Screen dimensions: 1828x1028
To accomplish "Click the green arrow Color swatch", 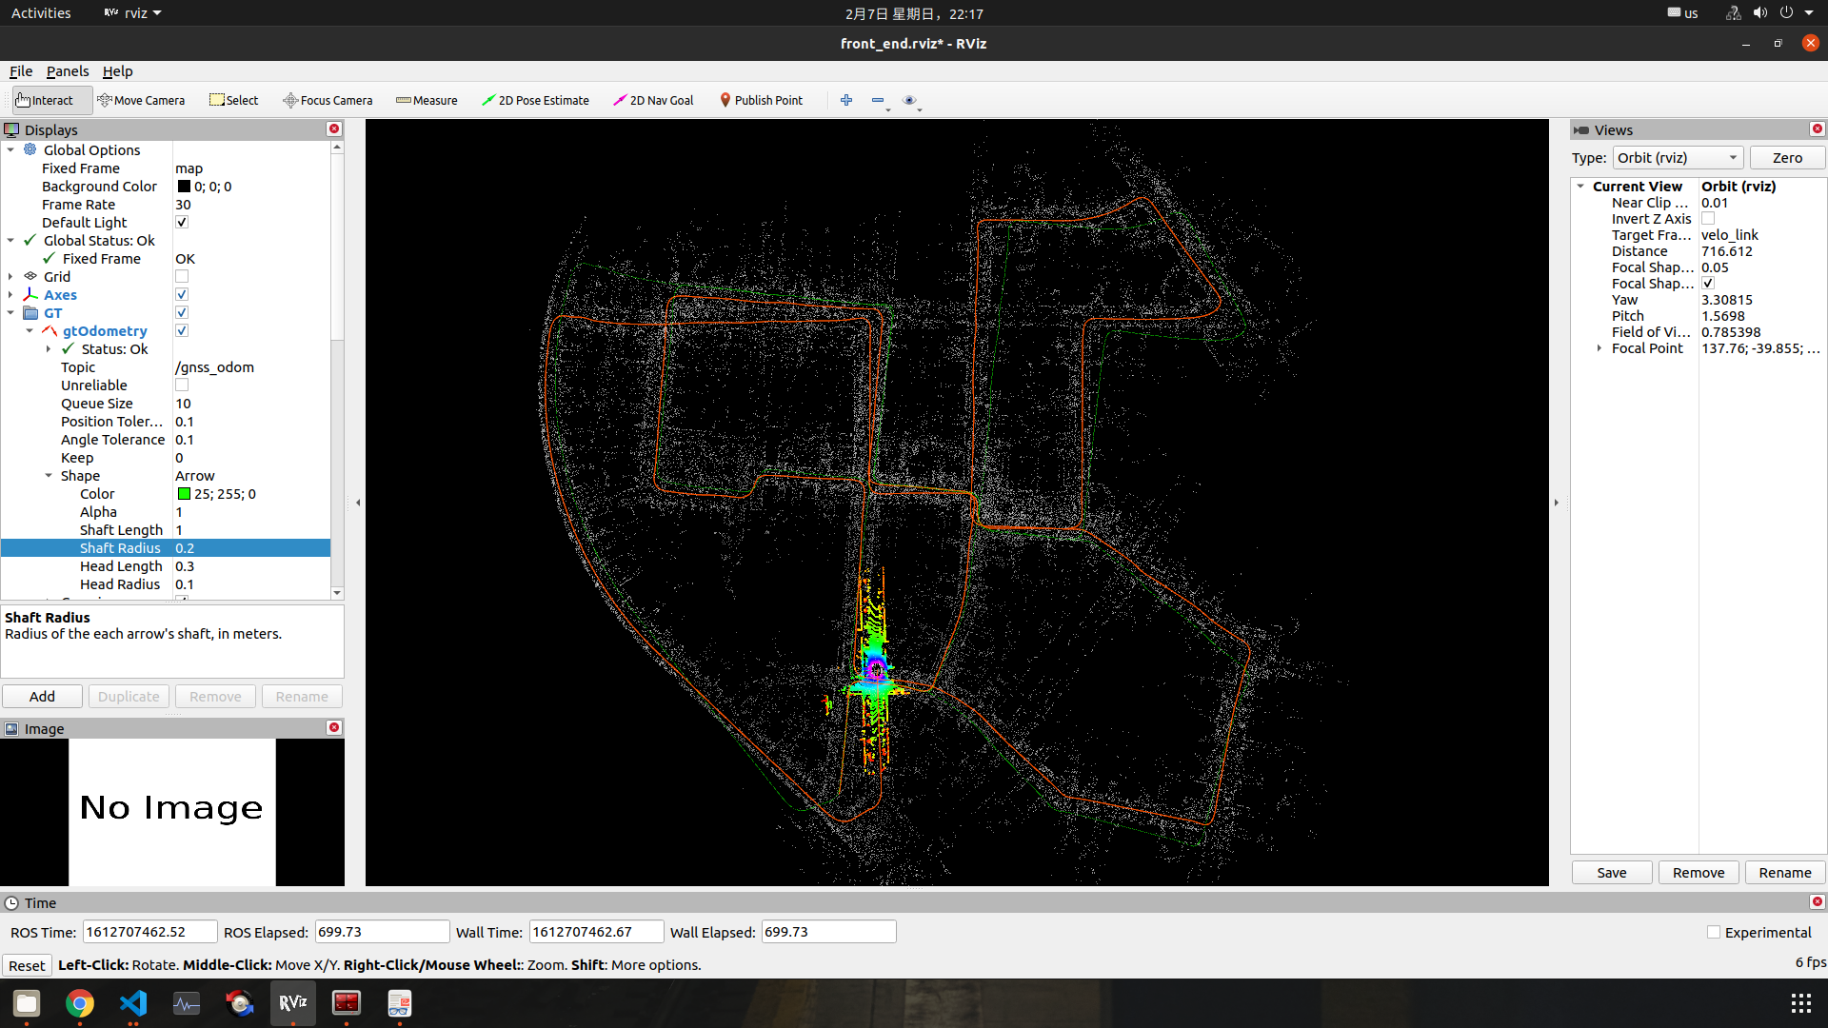I will click(185, 494).
